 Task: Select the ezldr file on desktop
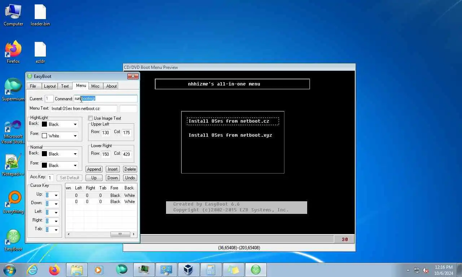coord(40,52)
